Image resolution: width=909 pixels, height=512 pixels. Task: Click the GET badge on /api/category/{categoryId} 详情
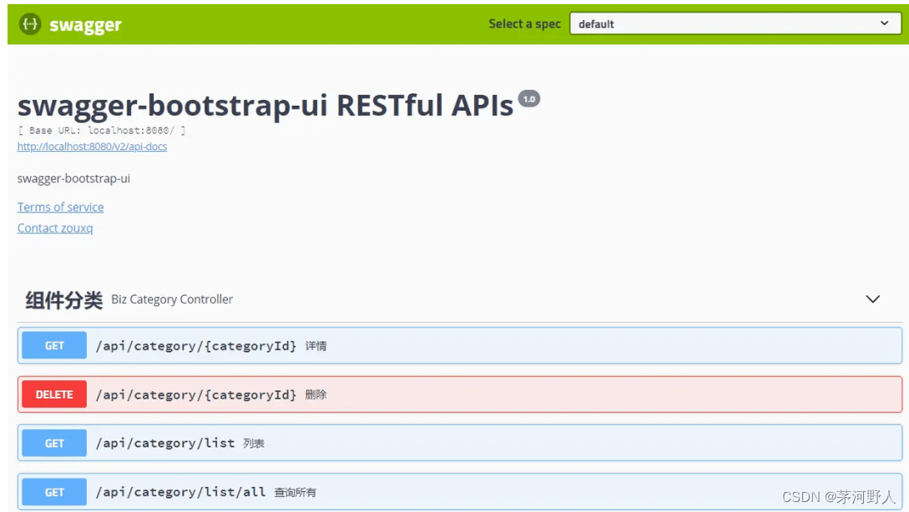point(53,345)
